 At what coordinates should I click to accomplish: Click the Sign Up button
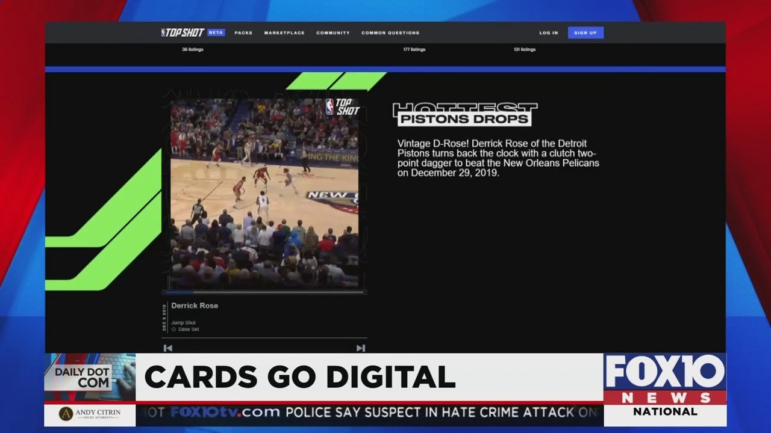click(585, 32)
